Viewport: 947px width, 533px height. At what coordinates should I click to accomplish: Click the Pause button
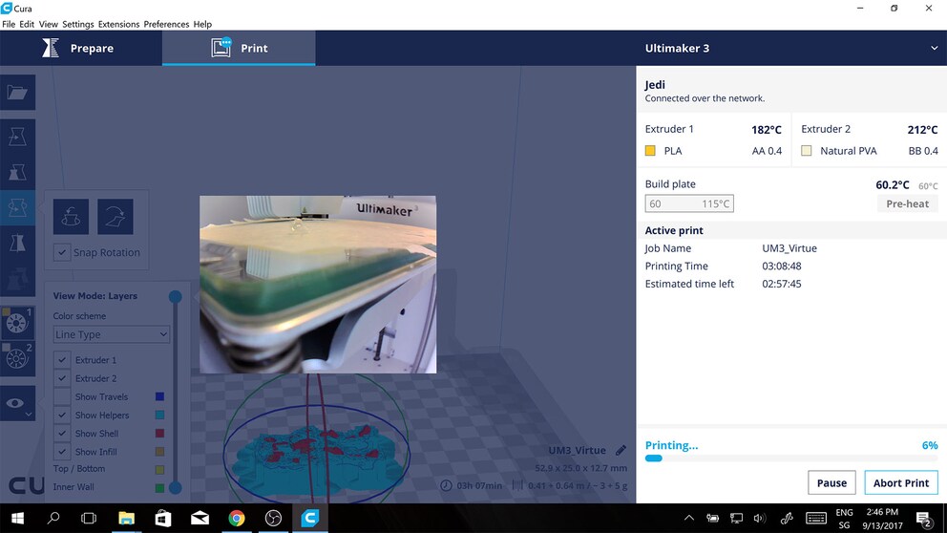pos(831,482)
